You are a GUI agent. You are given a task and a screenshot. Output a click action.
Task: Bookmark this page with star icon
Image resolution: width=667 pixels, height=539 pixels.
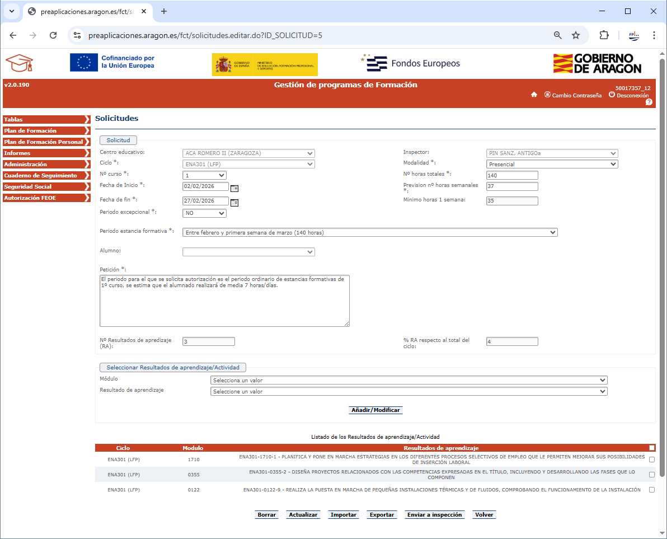coord(576,35)
